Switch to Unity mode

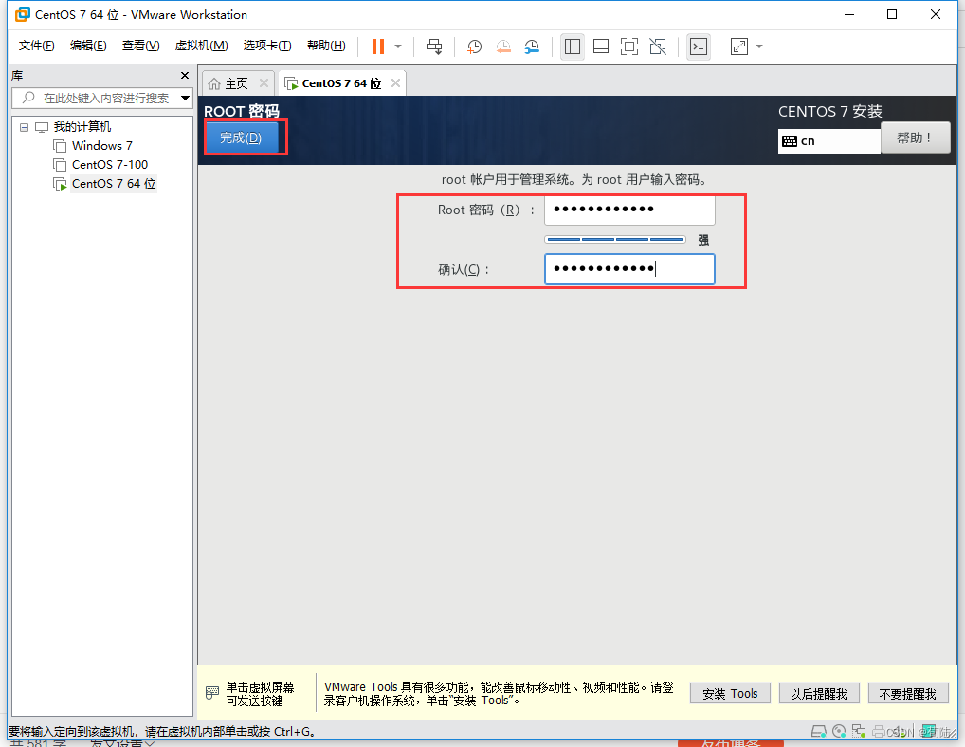658,46
